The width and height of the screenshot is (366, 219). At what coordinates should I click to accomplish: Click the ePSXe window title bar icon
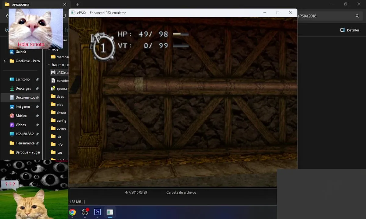click(x=73, y=13)
